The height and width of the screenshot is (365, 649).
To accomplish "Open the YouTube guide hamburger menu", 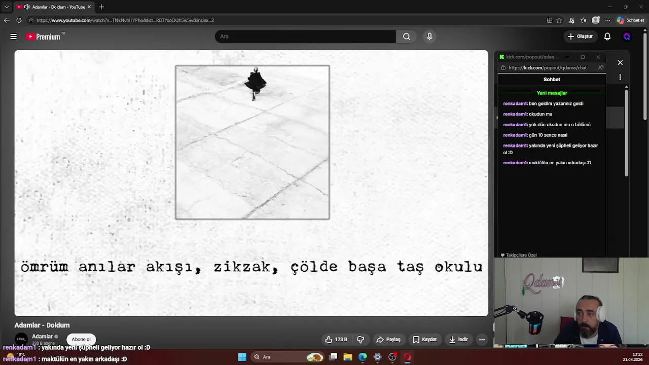I will tap(14, 36).
